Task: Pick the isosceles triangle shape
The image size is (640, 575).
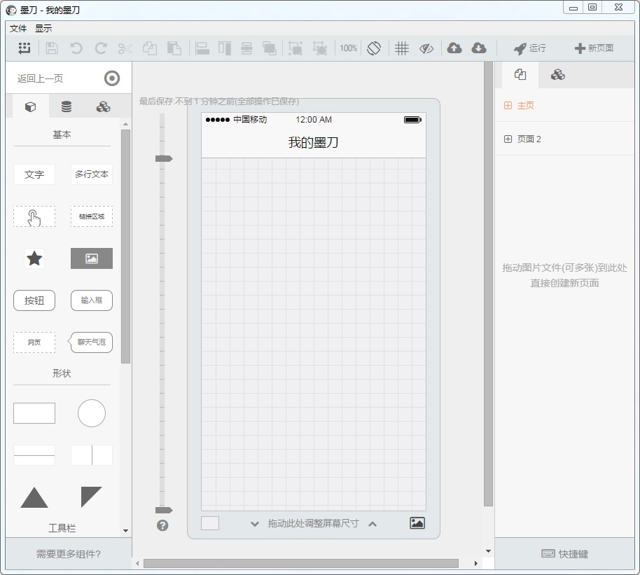Action: (x=34, y=497)
